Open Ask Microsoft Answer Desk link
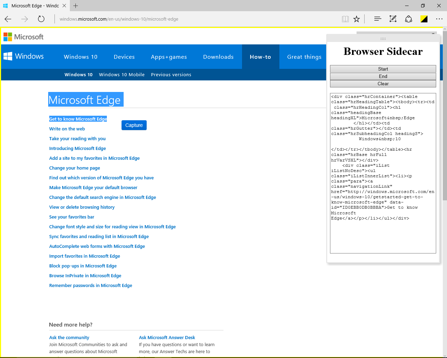Image resolution: width=447 pixels, height=358 pixels. 167,337
